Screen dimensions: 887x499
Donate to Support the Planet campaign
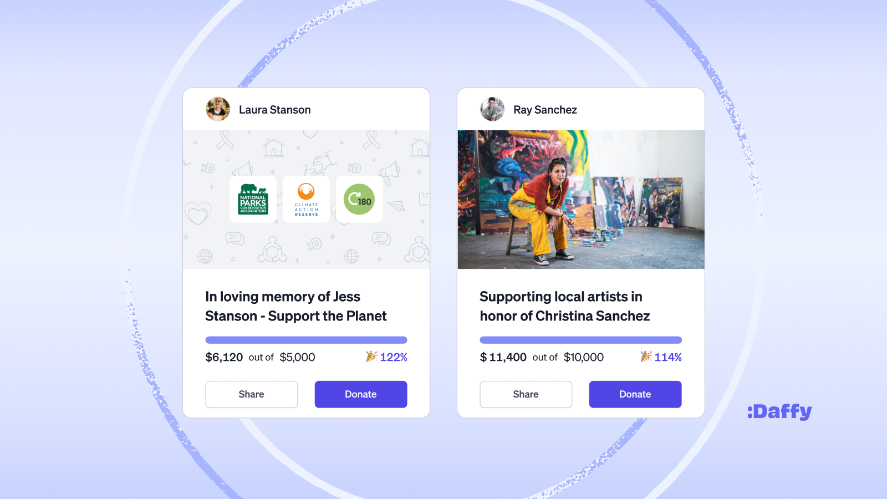click(x=361, y=394)
